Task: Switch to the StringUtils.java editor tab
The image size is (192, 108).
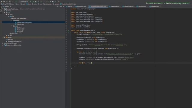Action: point(141,7)
